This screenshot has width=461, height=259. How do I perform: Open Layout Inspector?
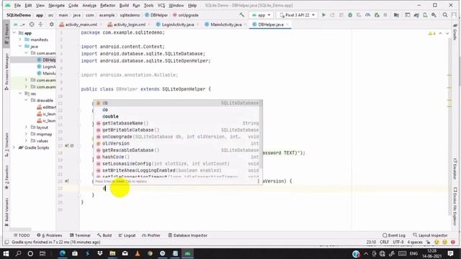click(x=430, y=235)
